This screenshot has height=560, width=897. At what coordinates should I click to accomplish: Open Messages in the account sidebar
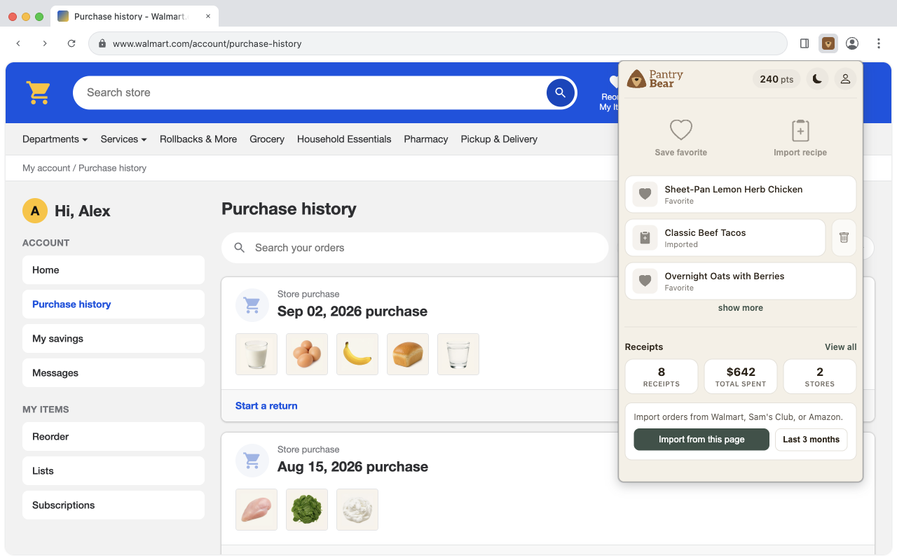pyautogui.click(x=114, y=373)
